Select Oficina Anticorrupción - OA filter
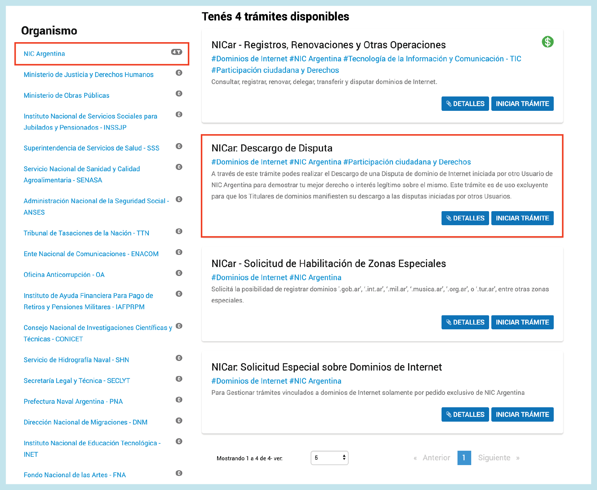The image size is (597, 490). (x=64, y=275)
